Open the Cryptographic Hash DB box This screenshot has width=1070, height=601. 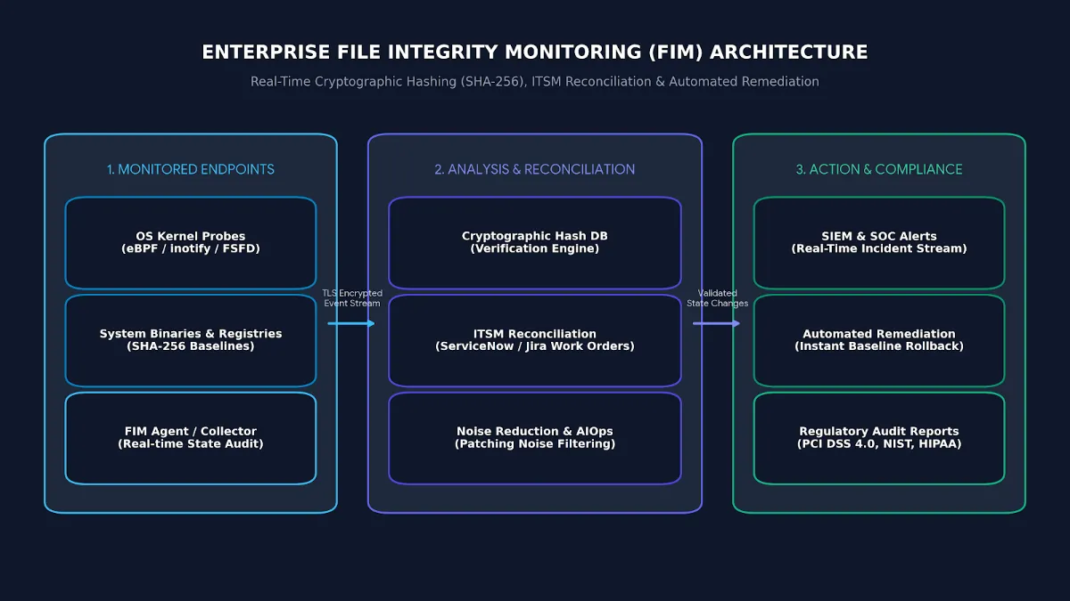click(x=535, y=243)
